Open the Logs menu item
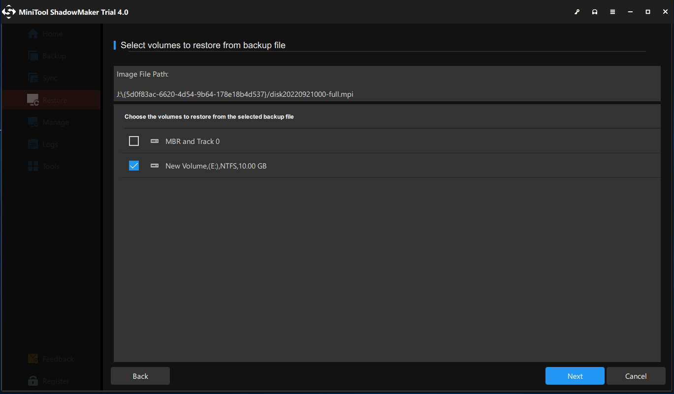The image size is (674, 394). click(50, 144)
